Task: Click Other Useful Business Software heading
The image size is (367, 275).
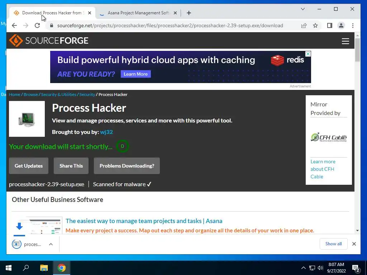Action: click(x=58, y=199)
